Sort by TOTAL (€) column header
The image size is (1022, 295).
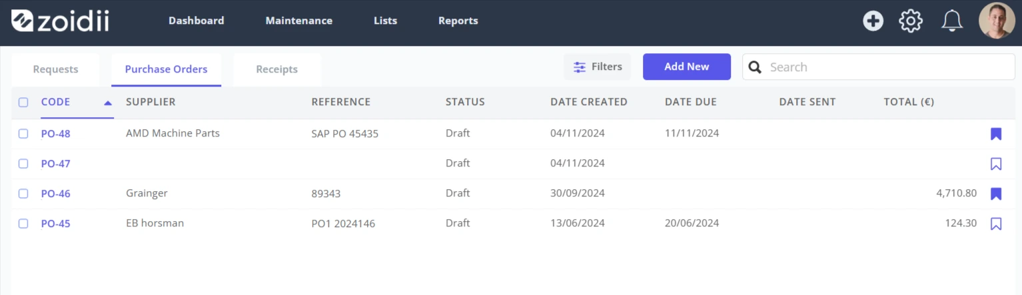[909, 102]
